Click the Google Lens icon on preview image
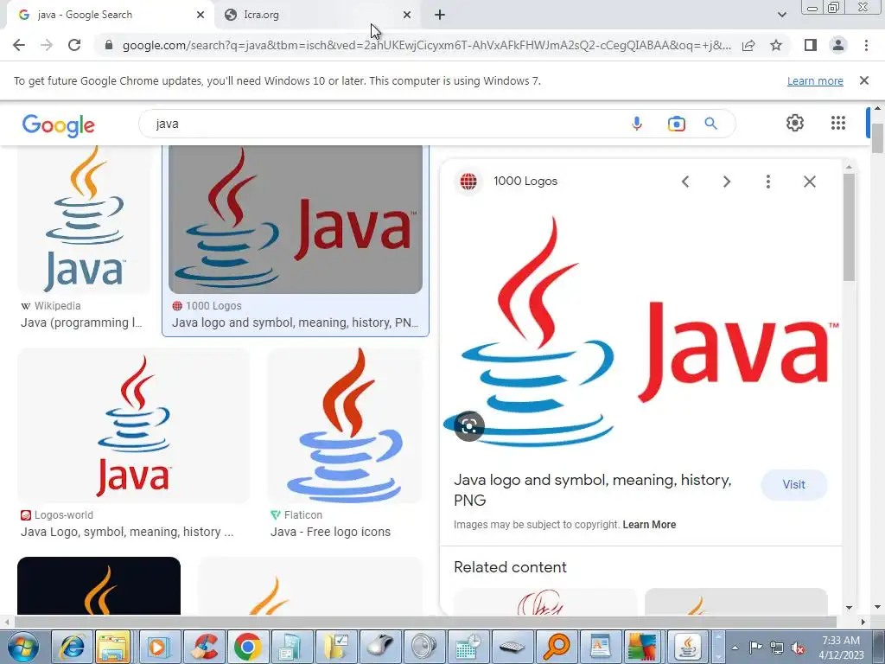Screen dimensions: 885x664 469,426
